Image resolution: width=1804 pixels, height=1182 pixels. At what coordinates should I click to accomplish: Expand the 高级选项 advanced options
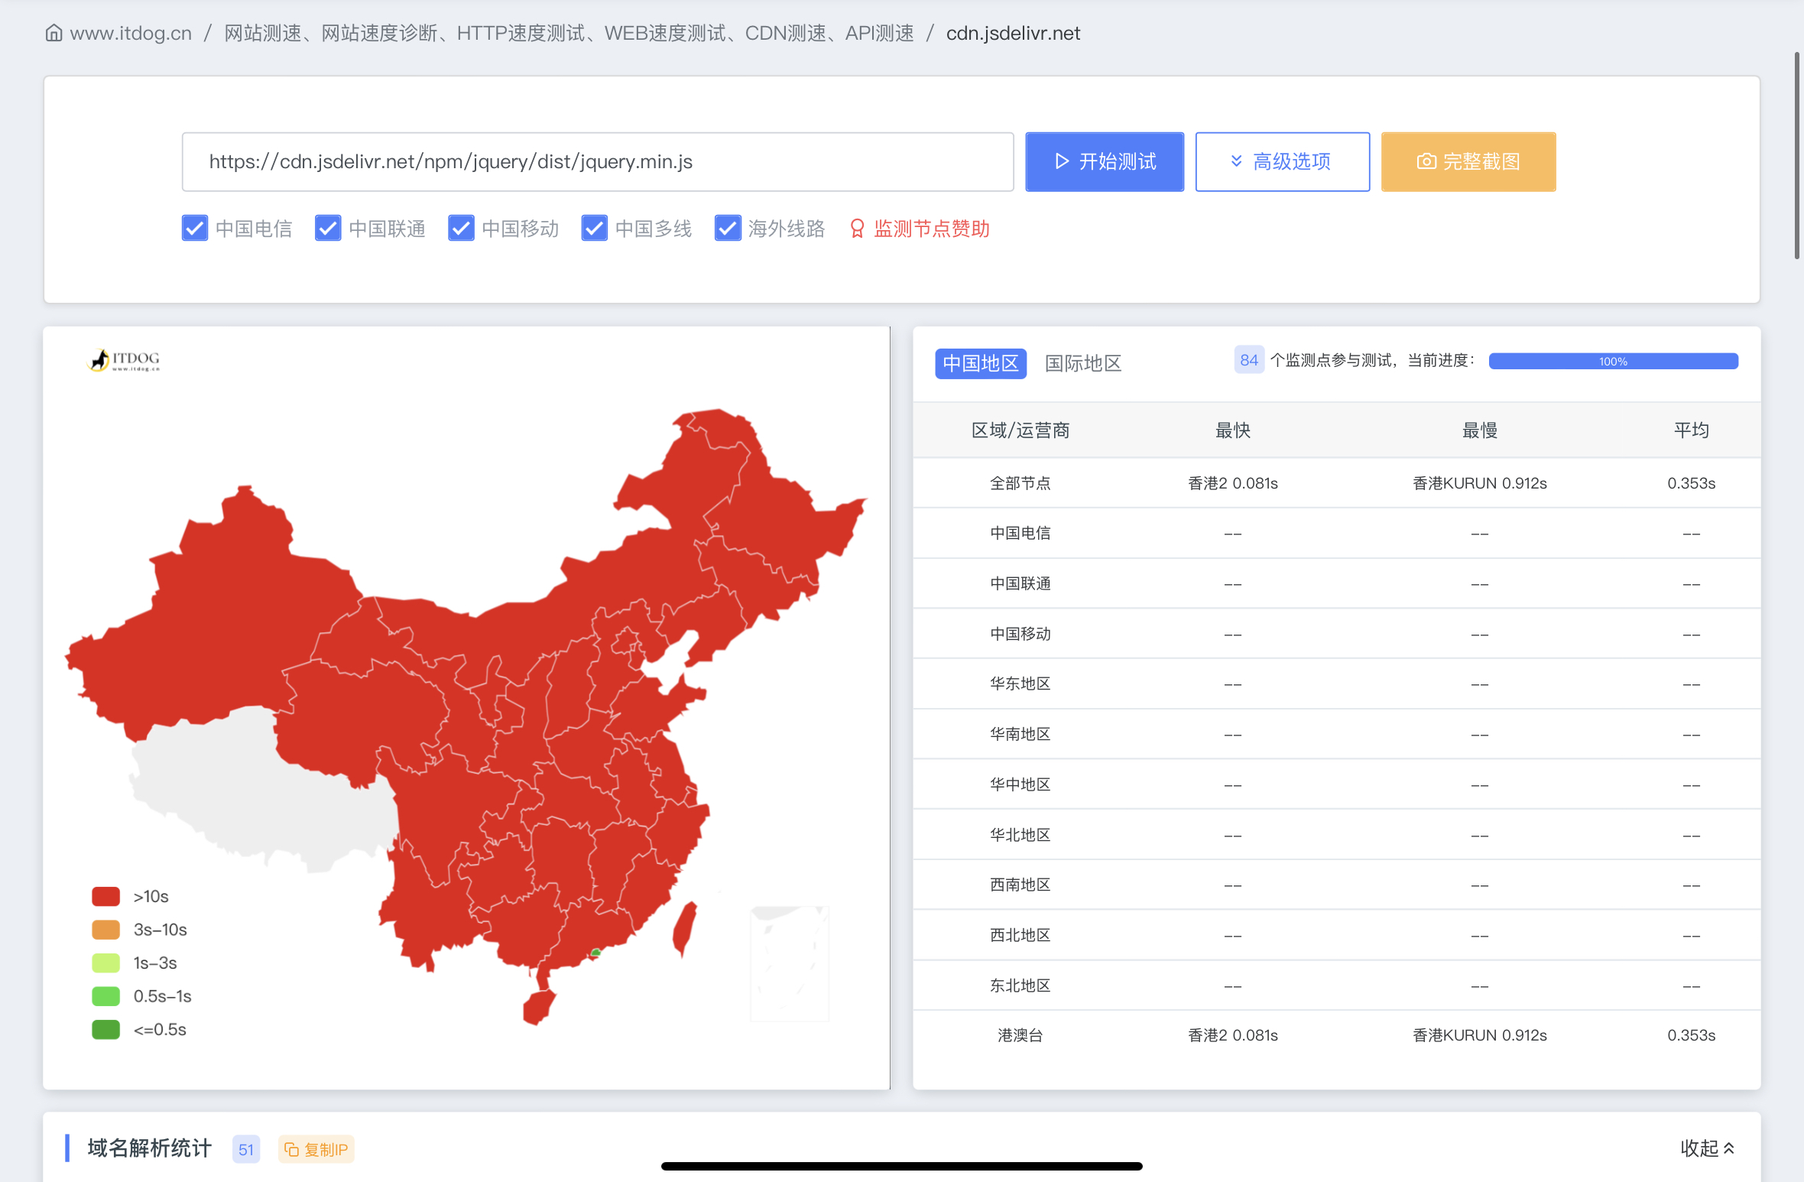tap(1282, 161)
